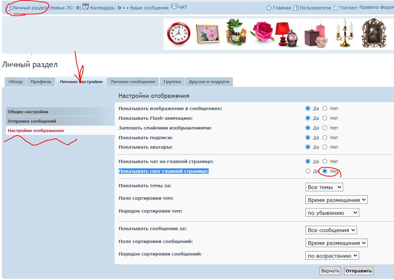
Task: Switch to the Профиль tab
Action: click(x=41, y=82)
